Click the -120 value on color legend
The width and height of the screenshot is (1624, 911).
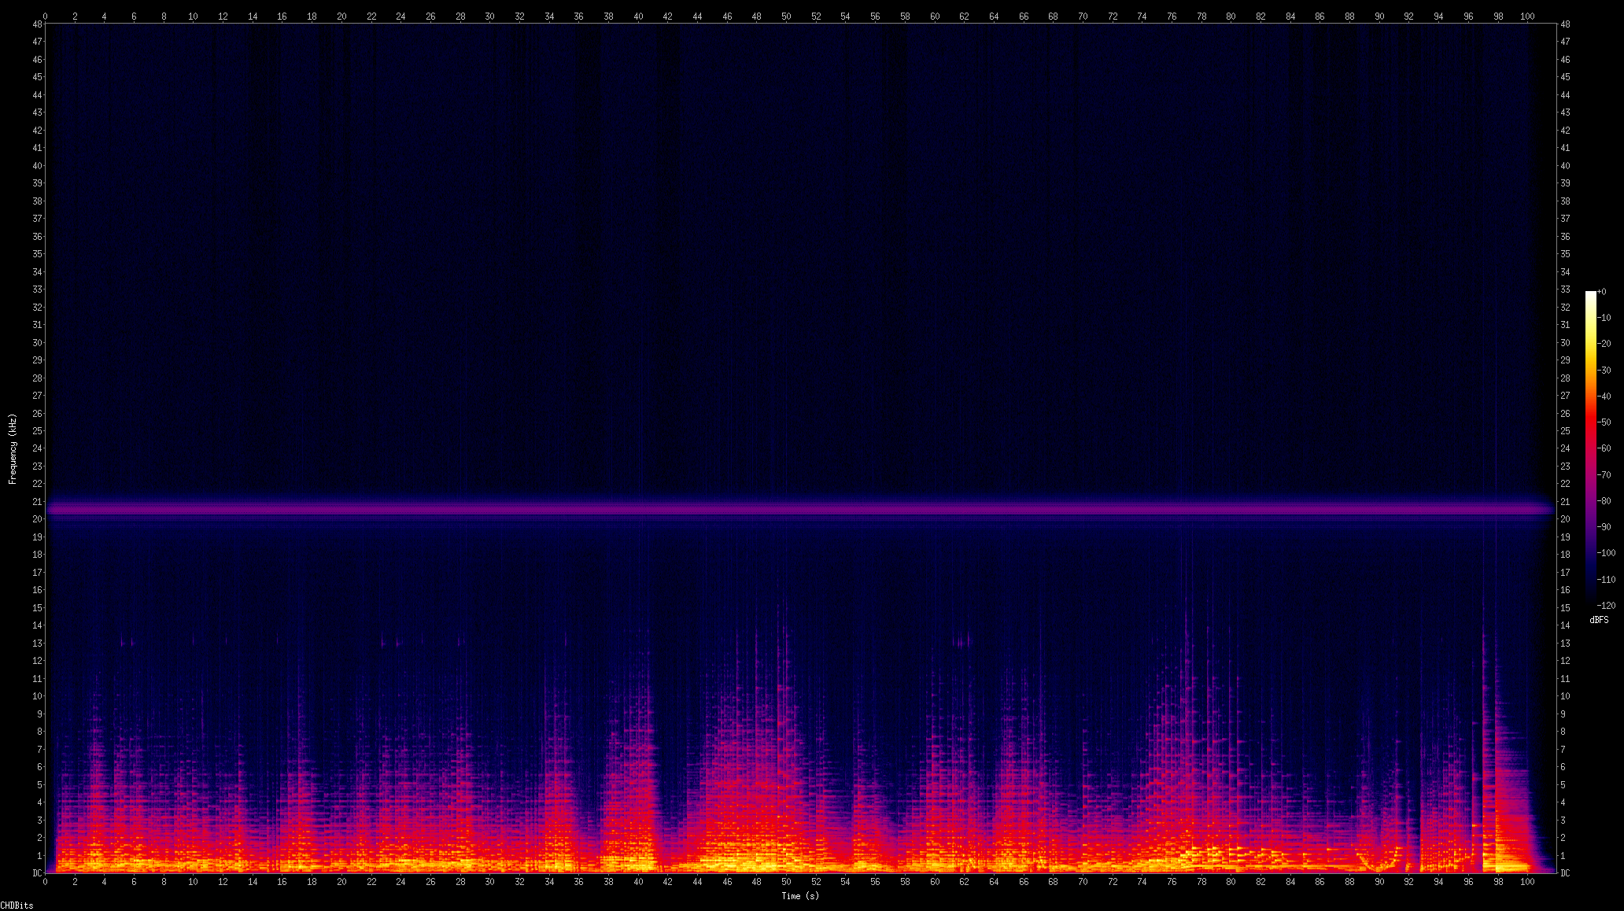point(1607,605)
